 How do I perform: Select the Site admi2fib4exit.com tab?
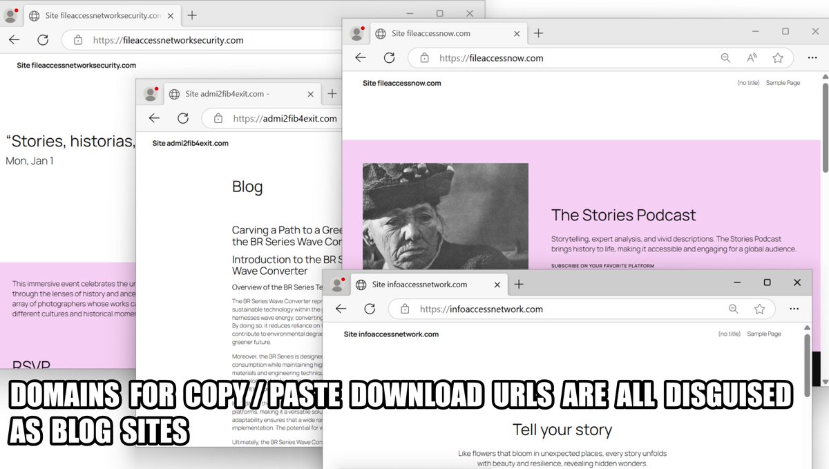[242, 94]
